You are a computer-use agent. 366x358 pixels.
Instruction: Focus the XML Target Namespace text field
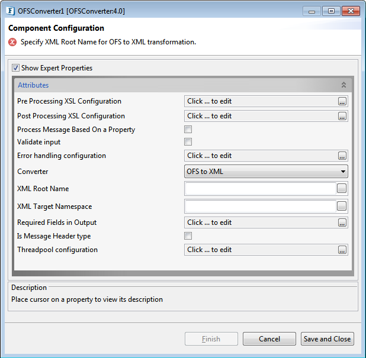pos(261,206)
